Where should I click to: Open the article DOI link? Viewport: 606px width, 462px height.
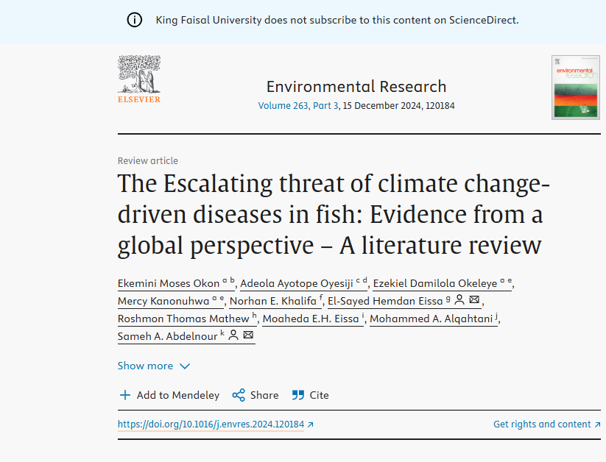tap(211, 424)
